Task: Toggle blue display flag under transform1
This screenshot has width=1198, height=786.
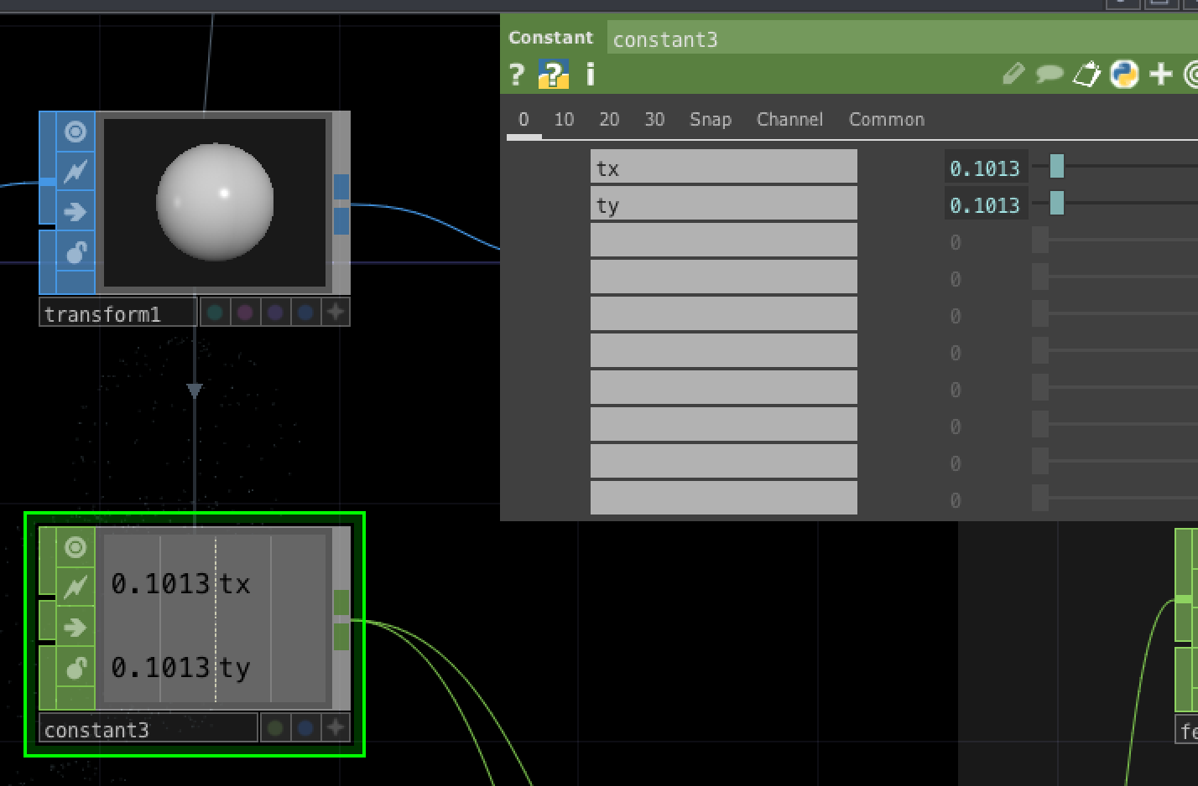Action: [305, 313]
